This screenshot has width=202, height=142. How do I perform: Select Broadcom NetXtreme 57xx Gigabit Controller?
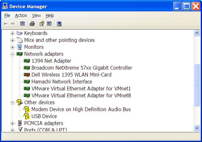coord(82,68)
